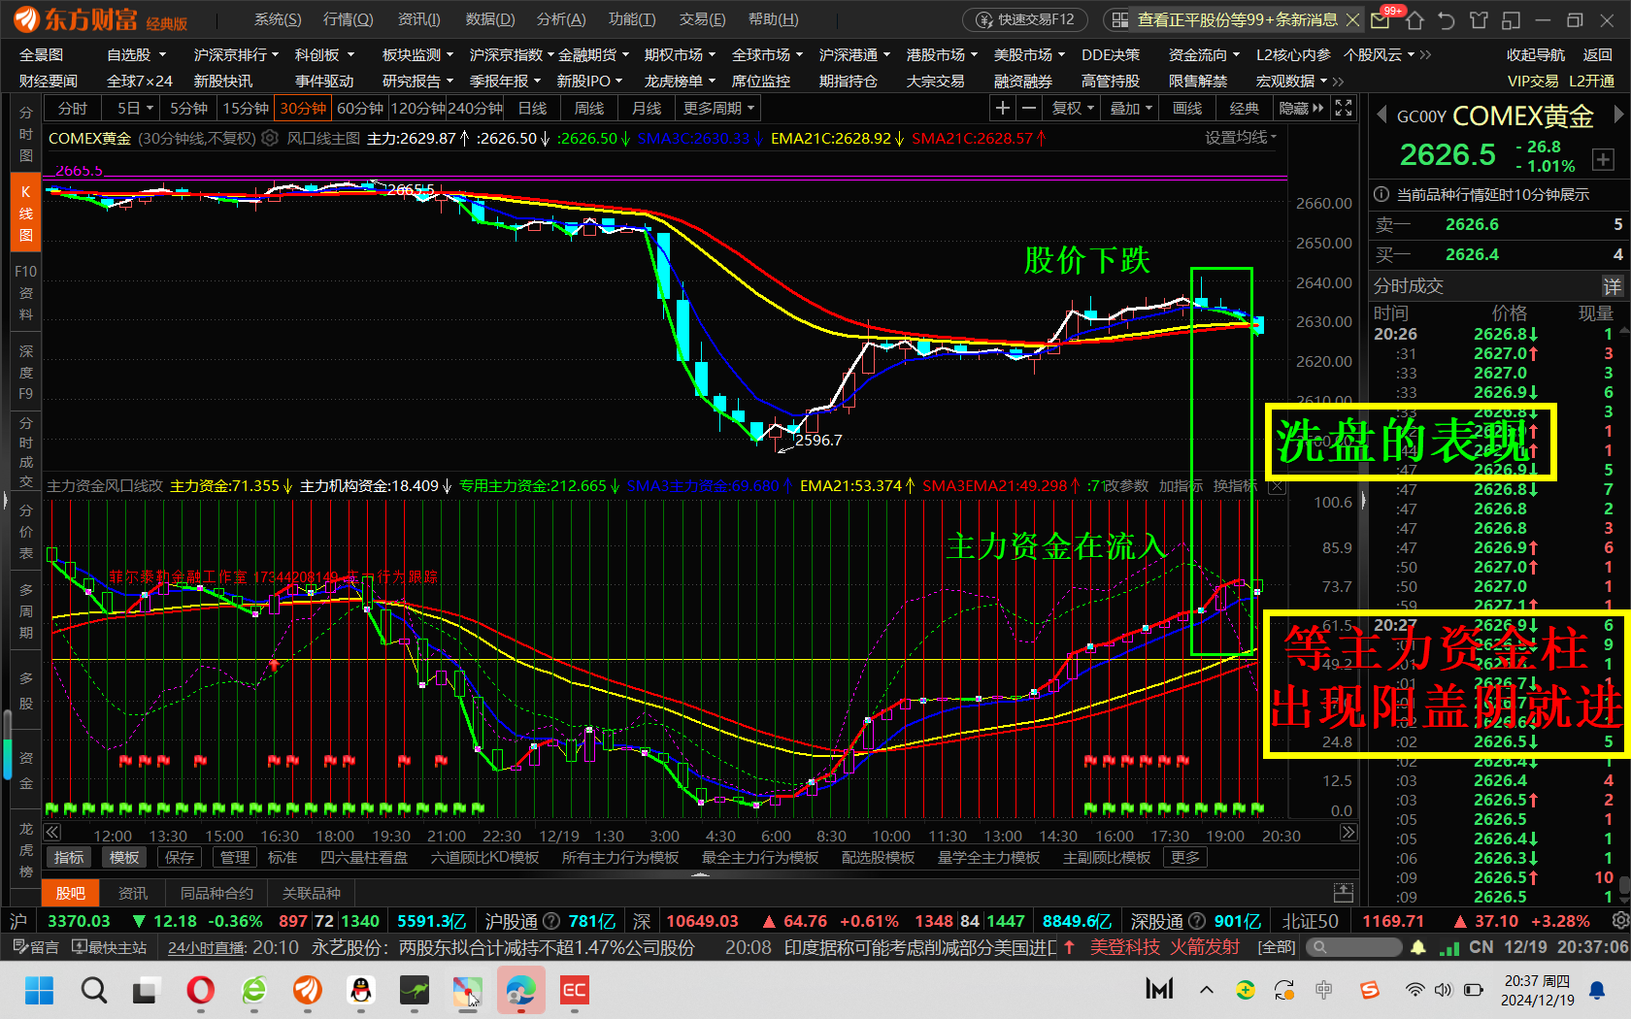
Task: Open 分析(A) menu
Action: 561,19
